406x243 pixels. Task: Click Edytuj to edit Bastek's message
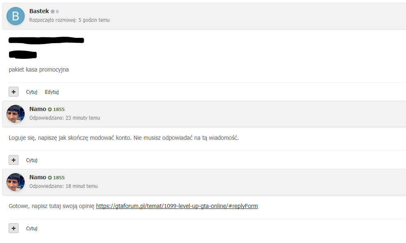pos(52,92)
